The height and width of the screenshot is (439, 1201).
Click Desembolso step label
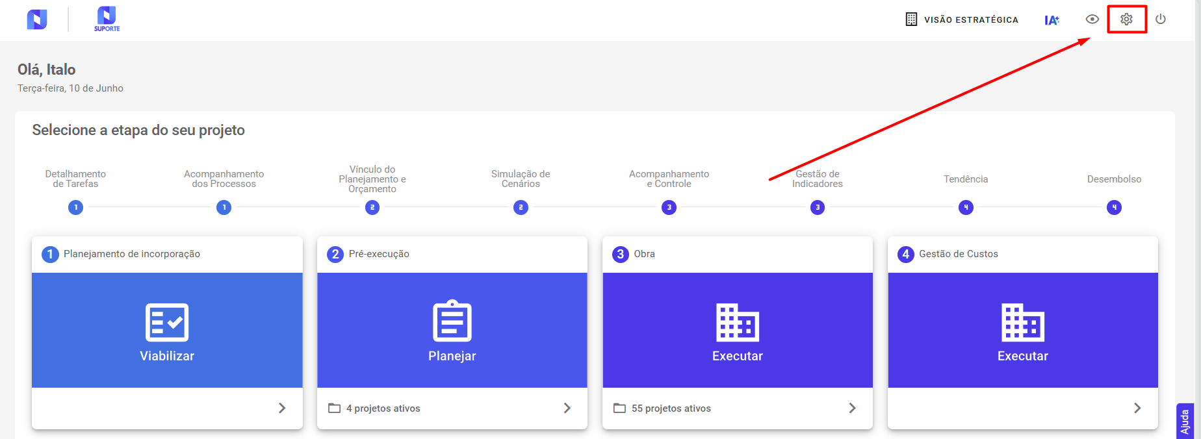1114,179
